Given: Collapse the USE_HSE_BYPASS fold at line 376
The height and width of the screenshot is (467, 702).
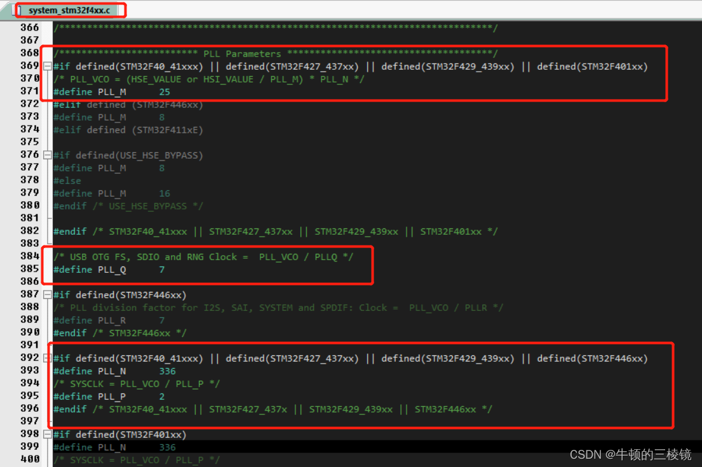Looking at the screenshot, I should tap(48, 155).
